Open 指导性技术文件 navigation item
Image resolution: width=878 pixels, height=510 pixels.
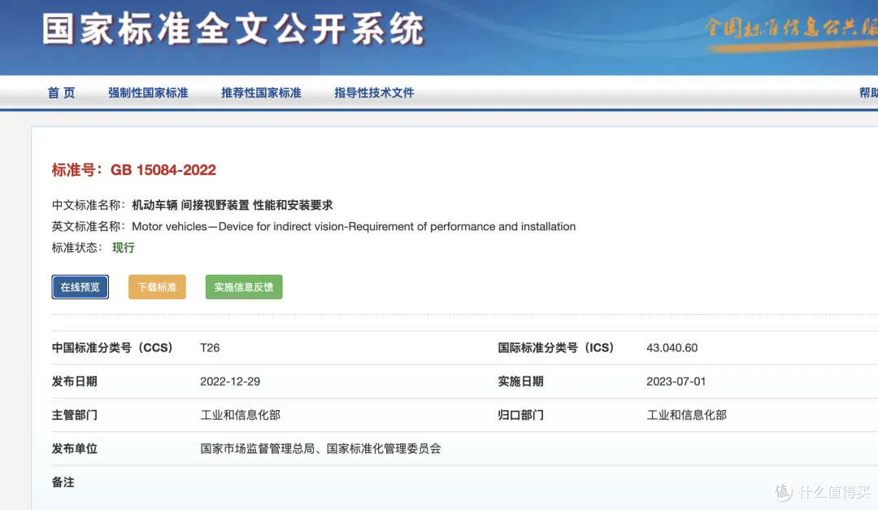pos(374,93)
